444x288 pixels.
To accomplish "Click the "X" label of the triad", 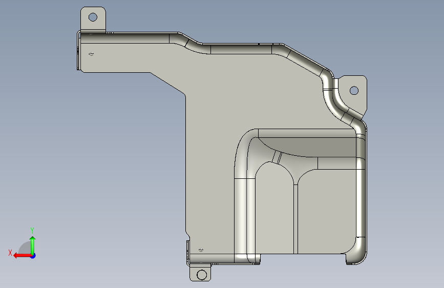I will [x=10, y=253].
